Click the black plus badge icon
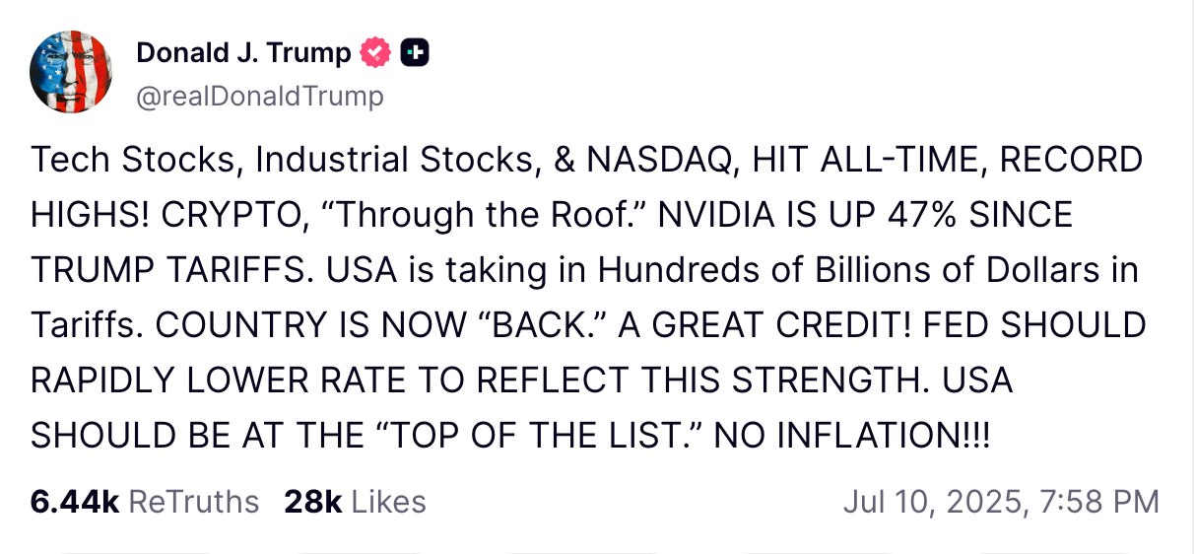This screenshot has width=1196, height=554. [415, 52]
